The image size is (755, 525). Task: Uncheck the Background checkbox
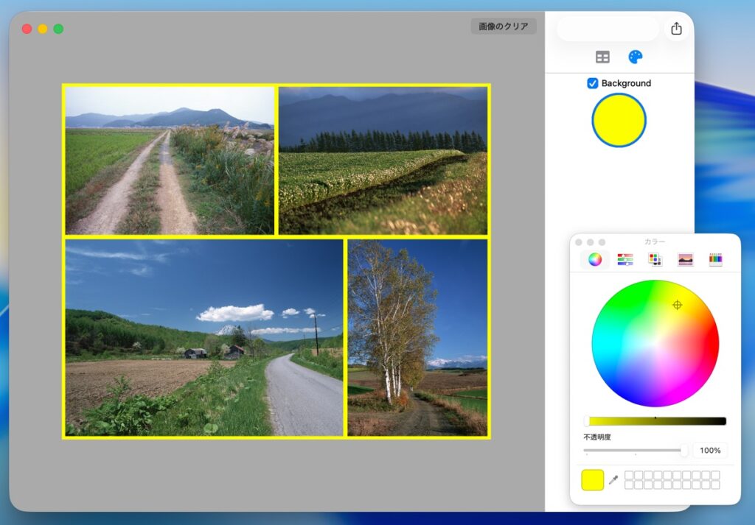click(592, 83)
